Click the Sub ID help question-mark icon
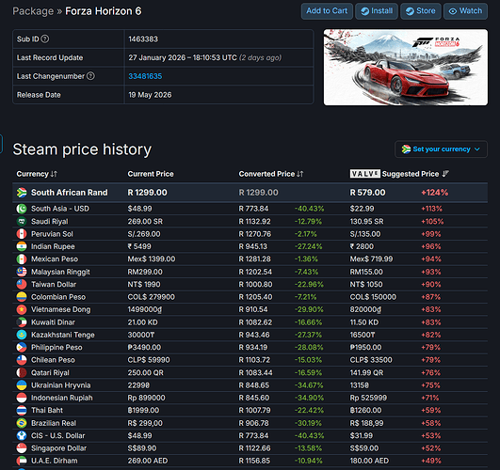 [45, 39]
